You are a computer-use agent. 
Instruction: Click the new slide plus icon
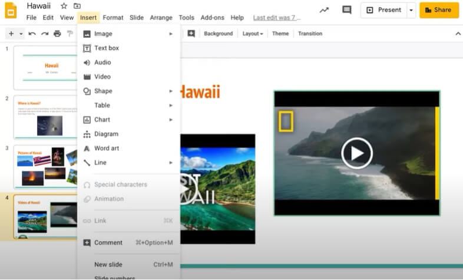coord(11,34)
